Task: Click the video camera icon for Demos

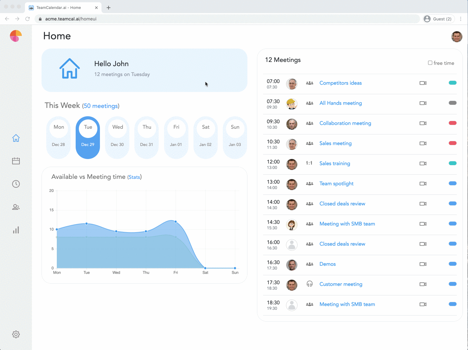Action: [423, 264]
